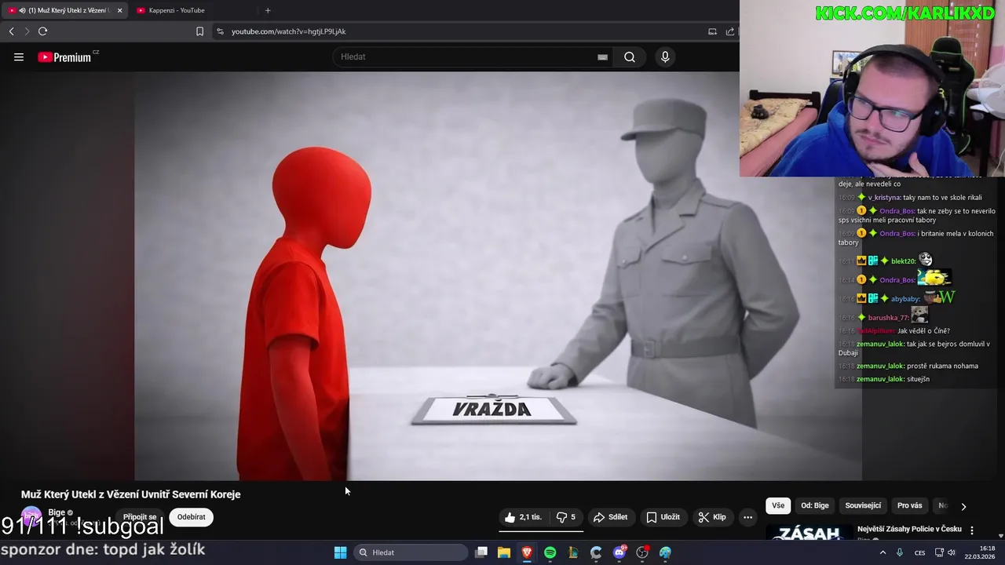
Task: Select the Vše filter chip
Action: coord(778,505)
